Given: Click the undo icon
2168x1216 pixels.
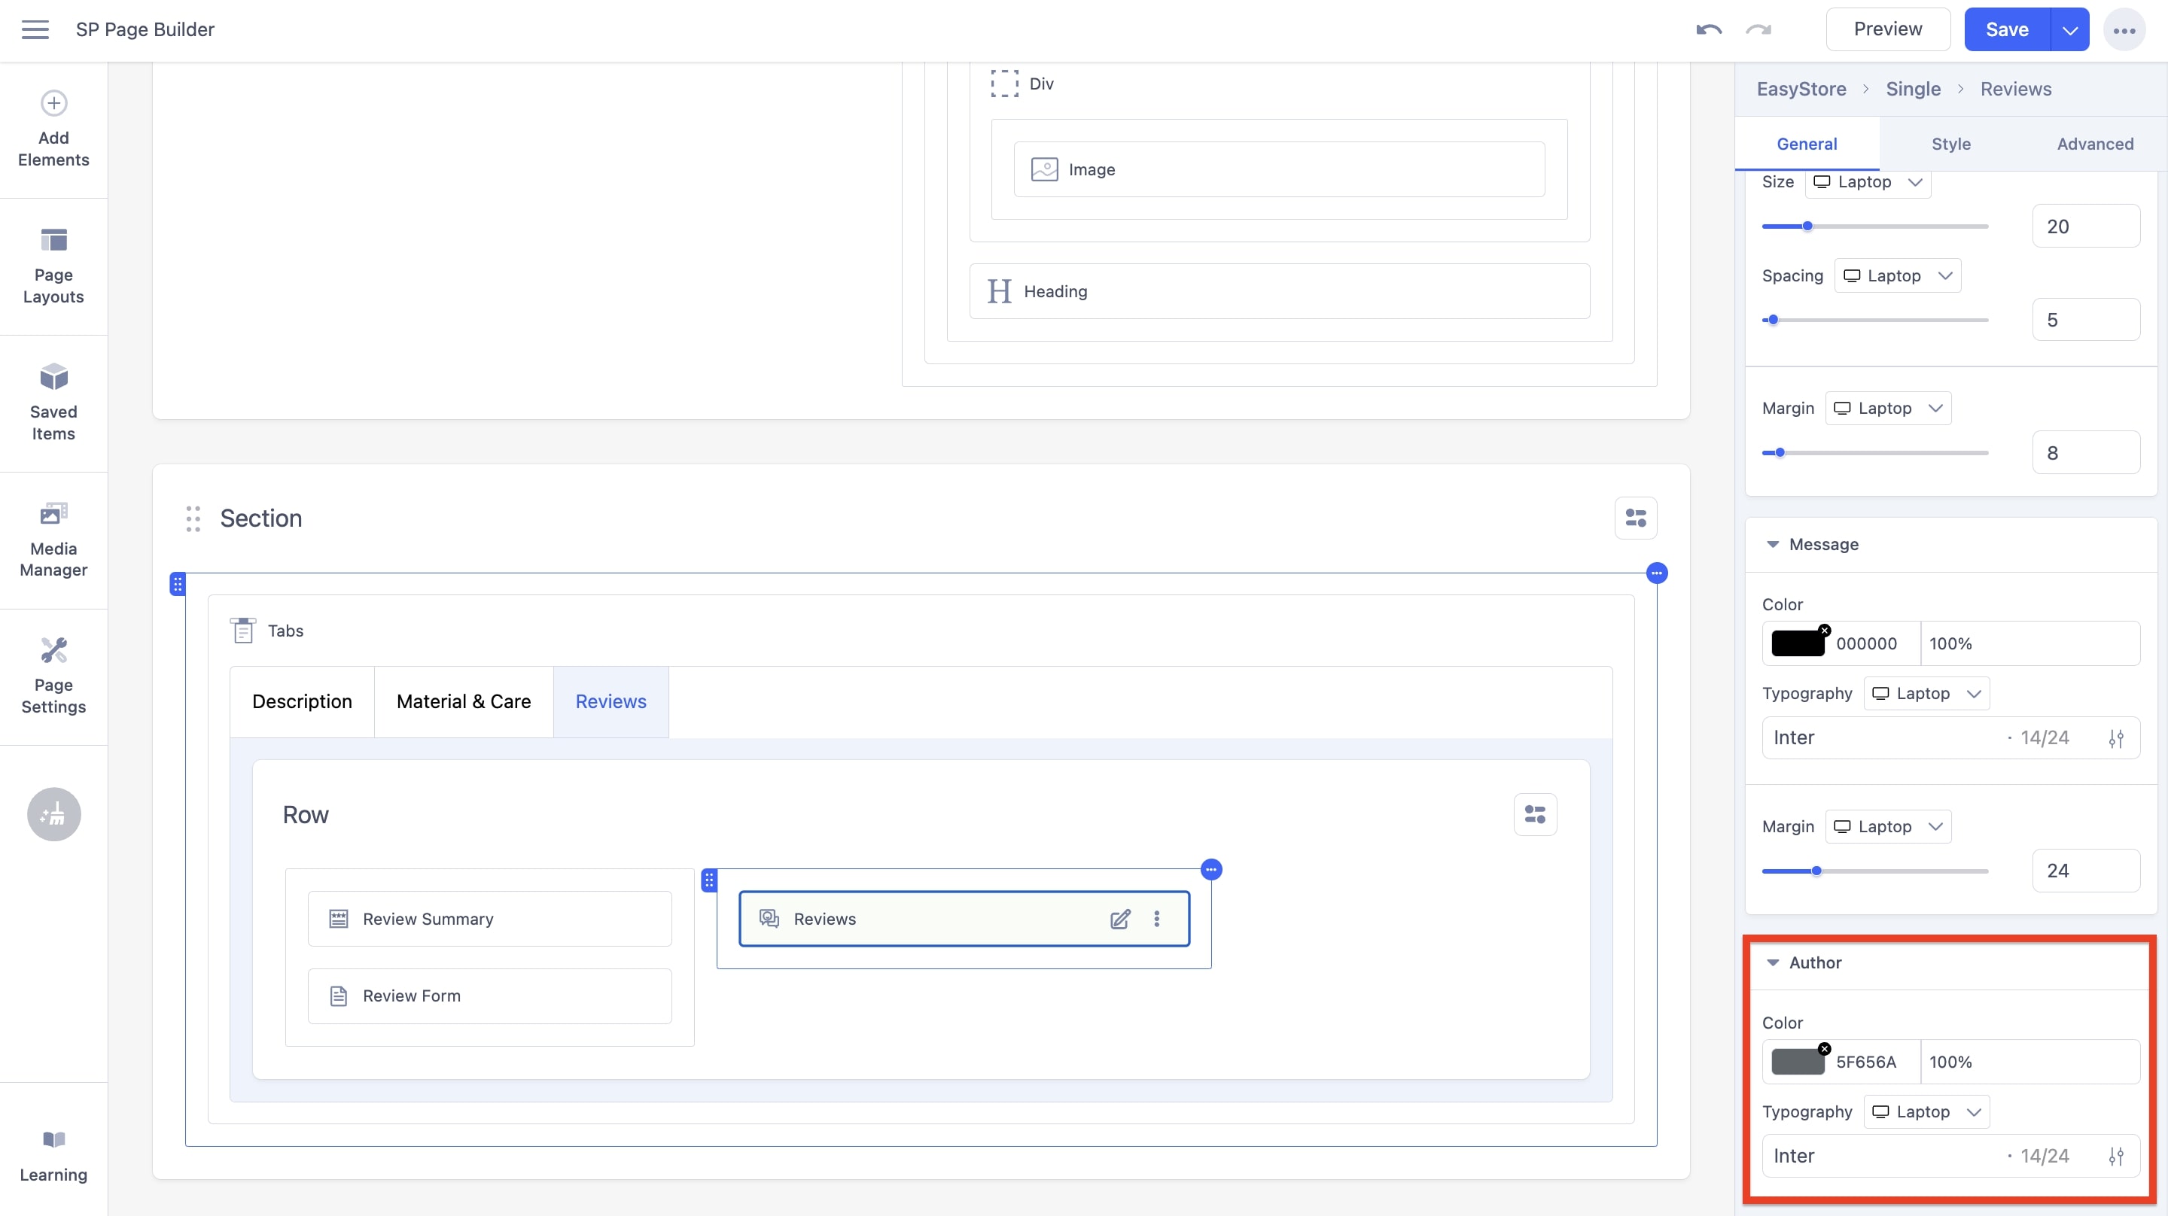Looking at the screenshot, I should [1709, 29].
